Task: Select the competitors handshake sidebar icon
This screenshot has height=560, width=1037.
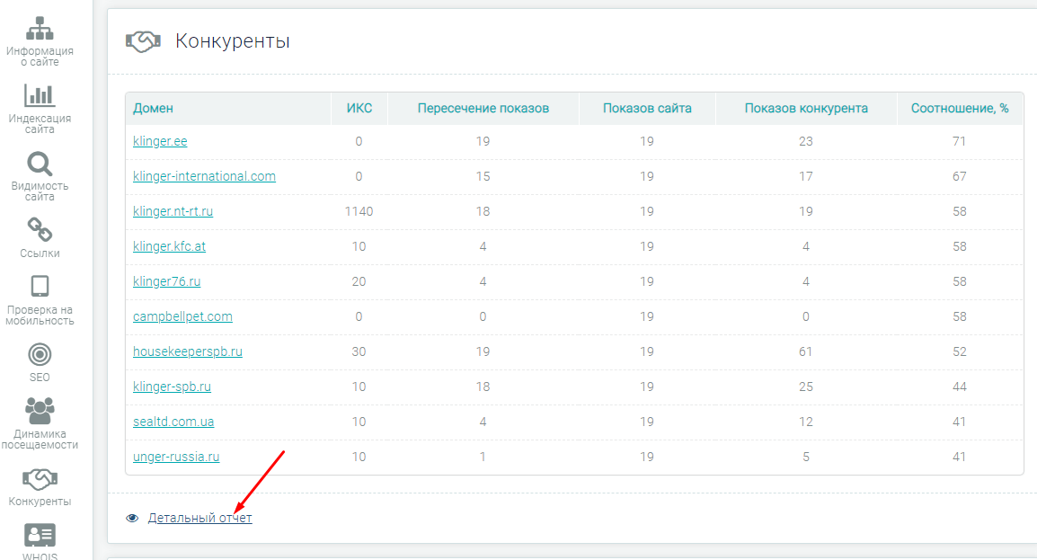Action: click(x=40, y=478)
